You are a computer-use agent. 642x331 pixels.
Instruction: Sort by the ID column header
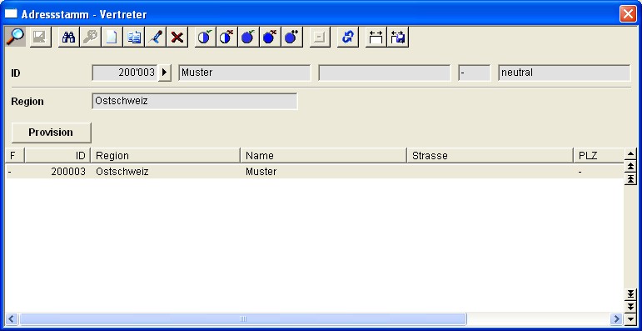(57, 155)
